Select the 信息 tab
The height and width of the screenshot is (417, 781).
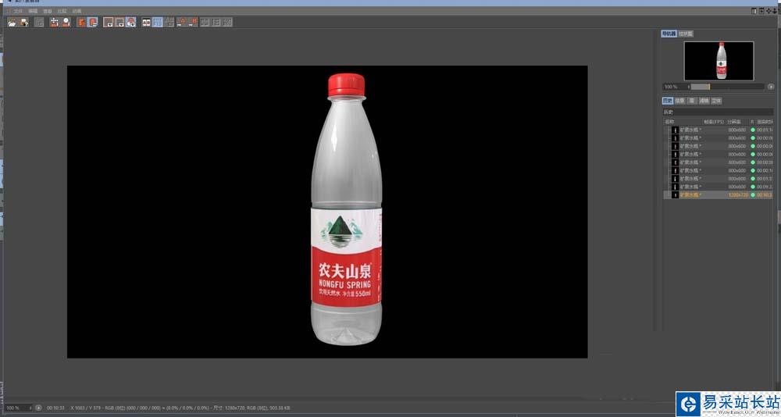tap(679, 101)
